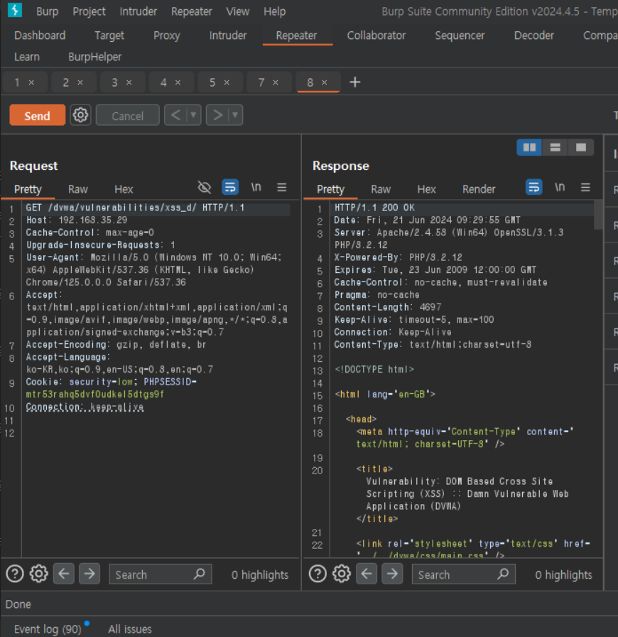
Task: Toggle response show newline characters
Action: [x=560, y=188]
